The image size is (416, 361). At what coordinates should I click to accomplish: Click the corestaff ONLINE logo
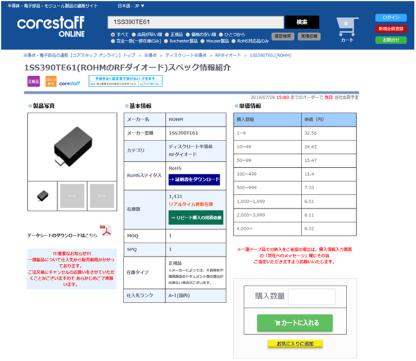pos(51,27)
